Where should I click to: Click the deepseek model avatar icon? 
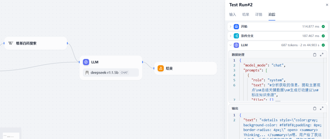(87, 72)
